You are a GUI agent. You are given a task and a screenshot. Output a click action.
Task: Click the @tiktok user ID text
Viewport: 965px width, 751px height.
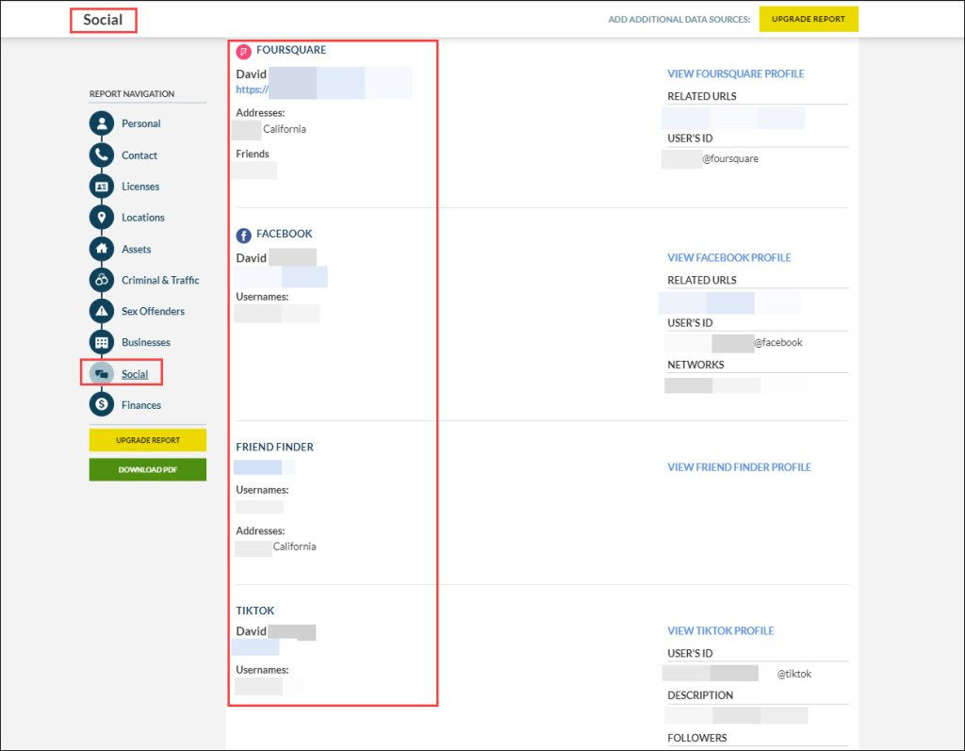coord(793,674)
